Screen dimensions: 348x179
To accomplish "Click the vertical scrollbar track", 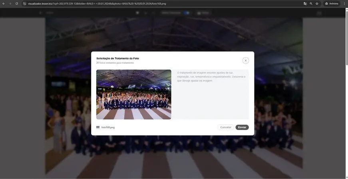I will [346, 119].
